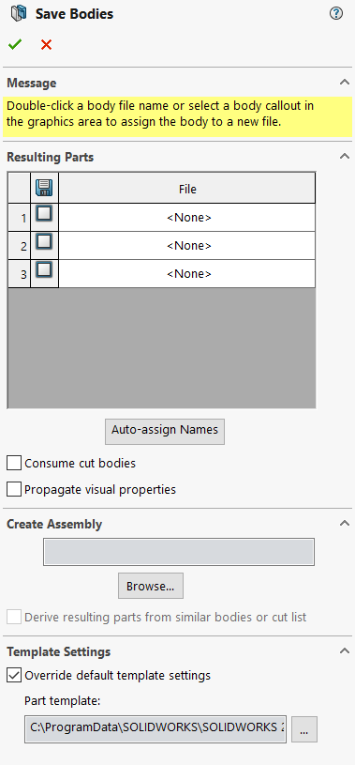Image resolution: width=355 pixels, height=765 pixels.
Task: Click Browse to choose assembly file
Action: coord(151,586)
